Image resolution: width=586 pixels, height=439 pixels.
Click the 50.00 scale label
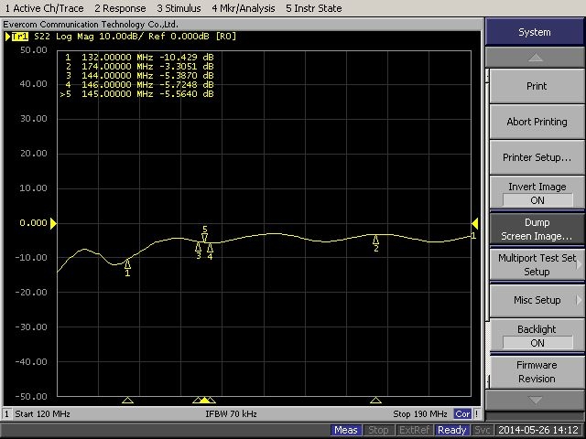[x=34, y=50]
